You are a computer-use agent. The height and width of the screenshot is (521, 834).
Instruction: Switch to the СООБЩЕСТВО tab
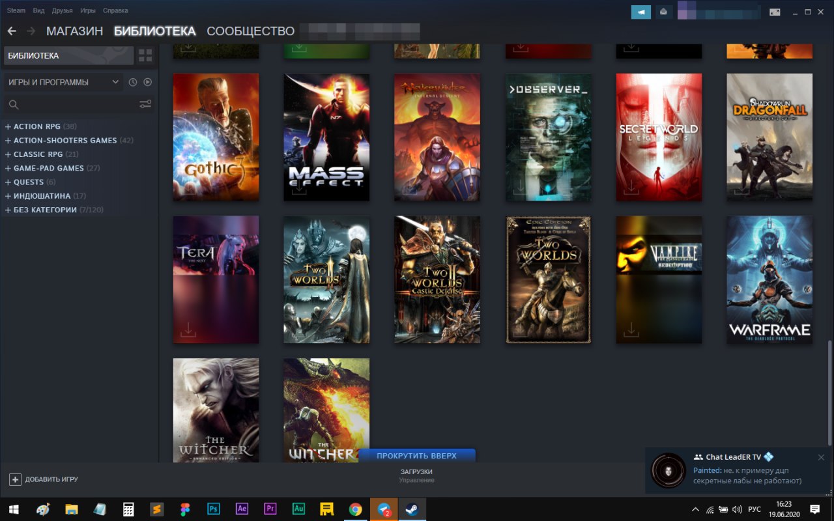[x=251, y=31]
